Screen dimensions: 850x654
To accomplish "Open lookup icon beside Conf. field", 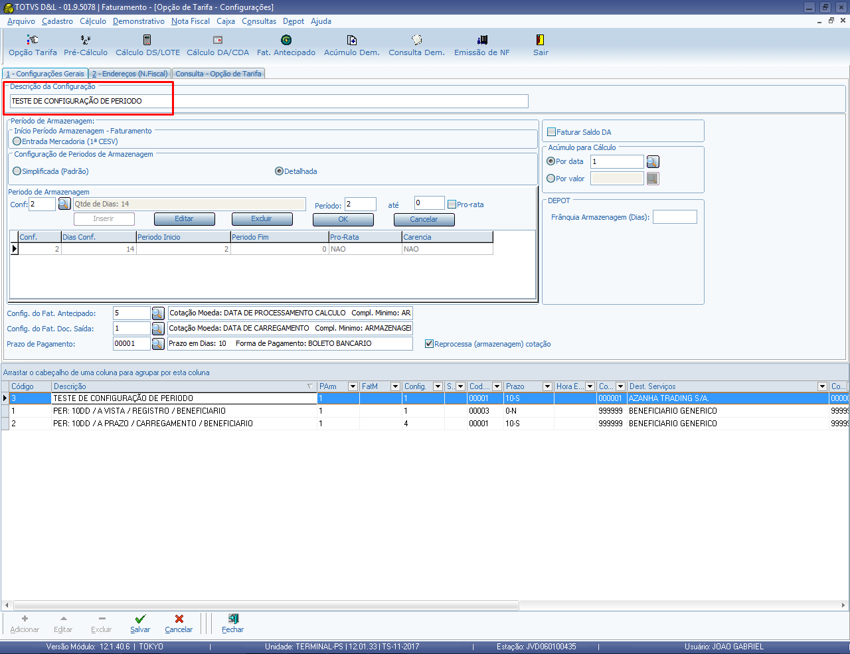I will (64, 204).
